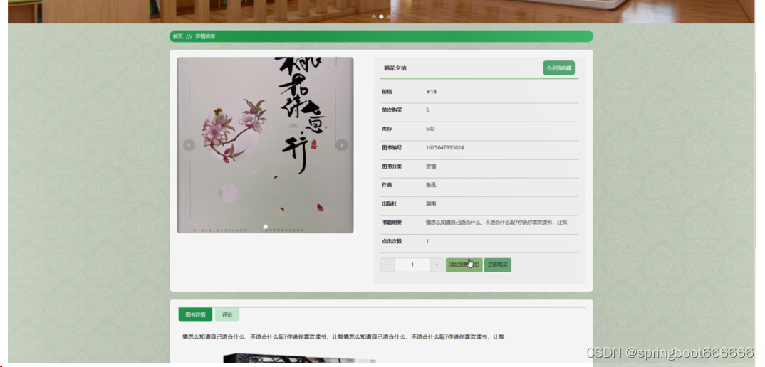Switch to the 评论 tab
Image resolution: width=765 pixels, height=367 pixels.
click(227, 315)
